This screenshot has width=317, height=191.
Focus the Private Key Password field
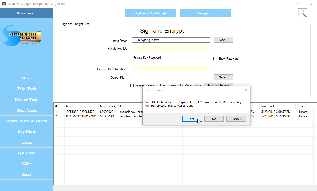click(188, 58)
